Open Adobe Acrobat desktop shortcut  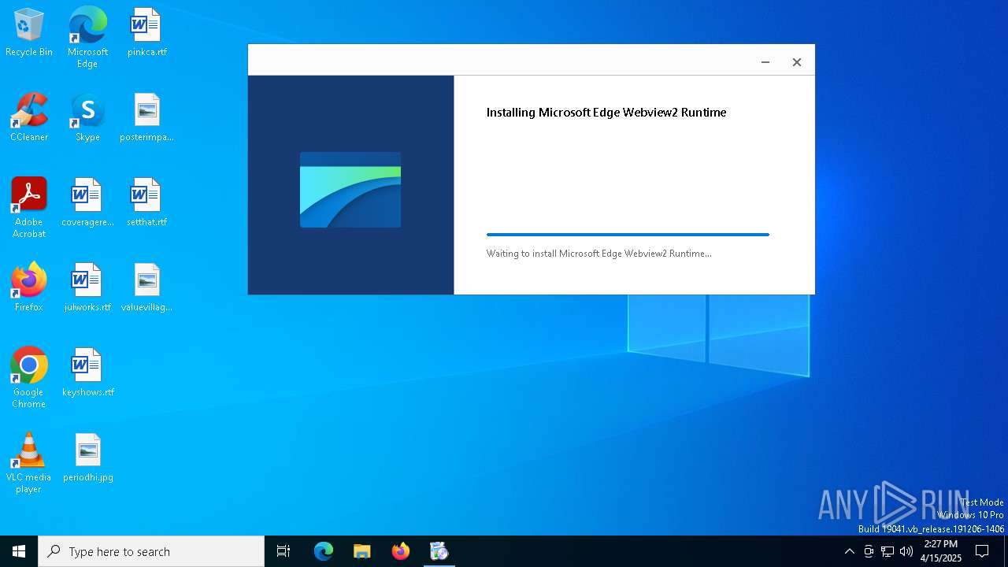29,208
